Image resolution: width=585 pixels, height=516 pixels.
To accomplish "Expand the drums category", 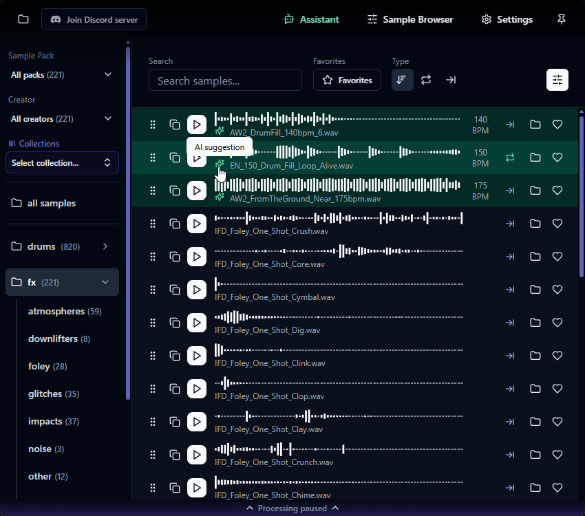I will pyautogui.click(x=105, y=246).
